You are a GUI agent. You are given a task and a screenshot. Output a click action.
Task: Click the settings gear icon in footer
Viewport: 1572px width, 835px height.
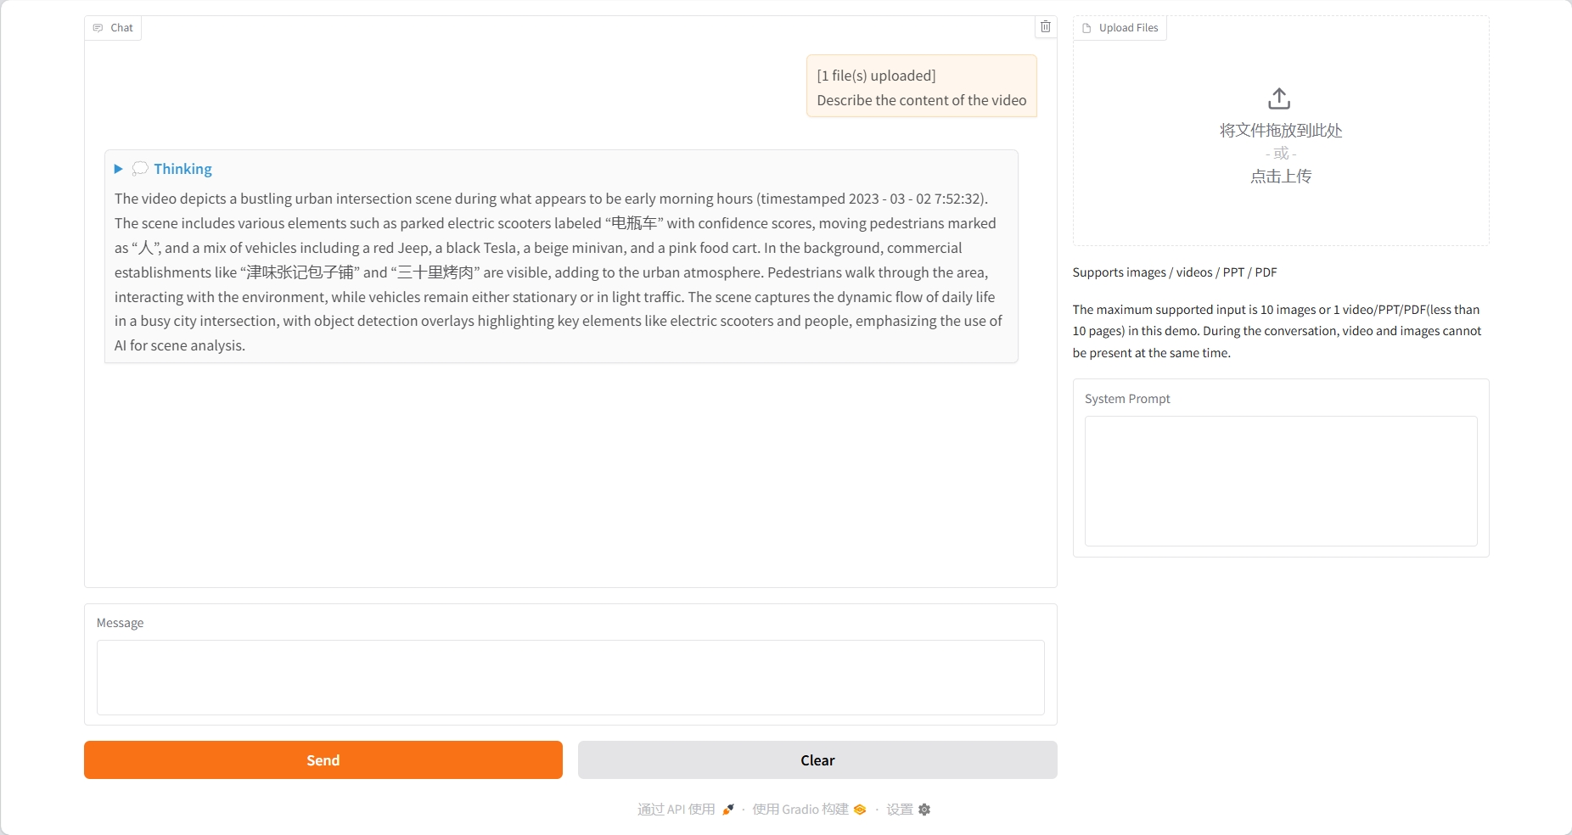tap(924, 810)
